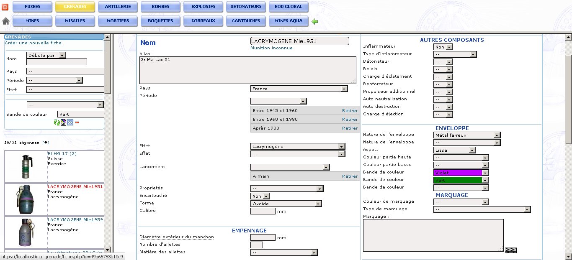Remove 'A main' launch via Retirer
This screenshot has width=572, height=260.
[x=350, y=176]
